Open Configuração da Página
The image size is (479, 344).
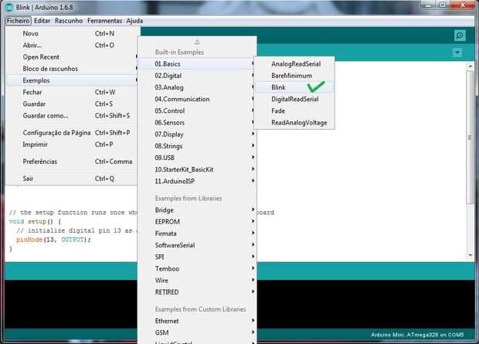[73, 133]
